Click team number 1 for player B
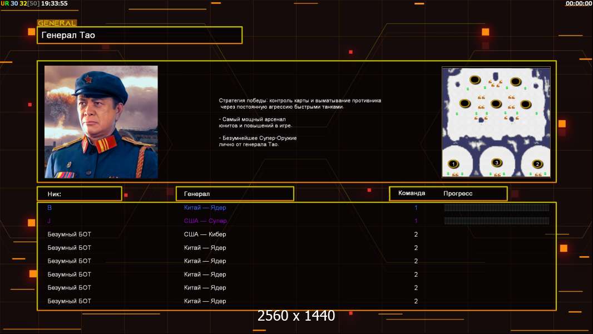 416,207
